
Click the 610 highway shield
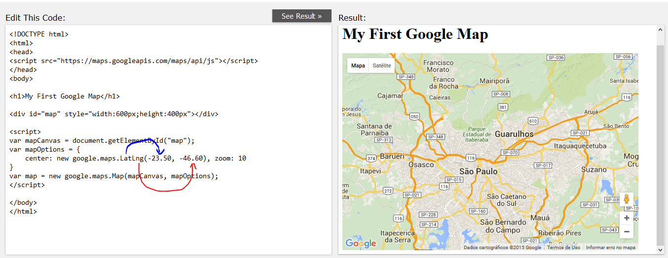pyautogui.click(x=533, y=121)
